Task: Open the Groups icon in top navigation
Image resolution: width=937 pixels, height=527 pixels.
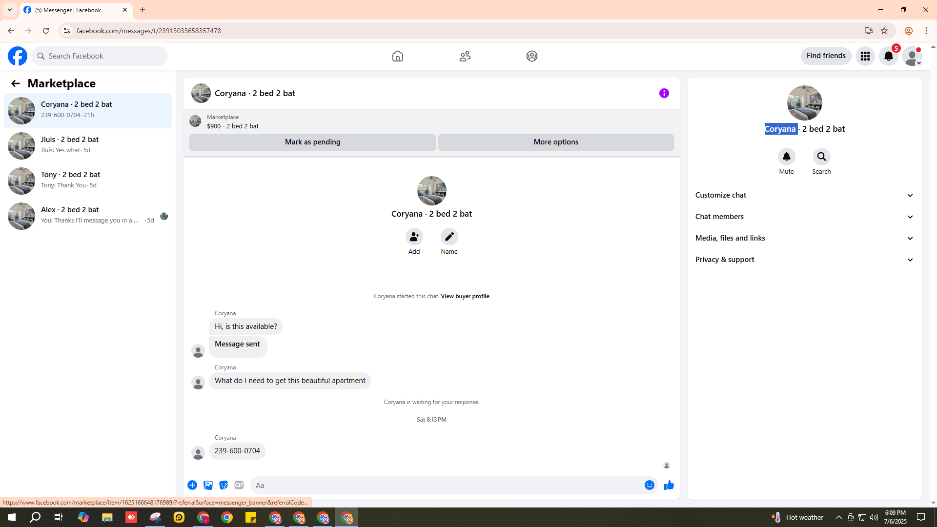Action: [x=532, y=56]
